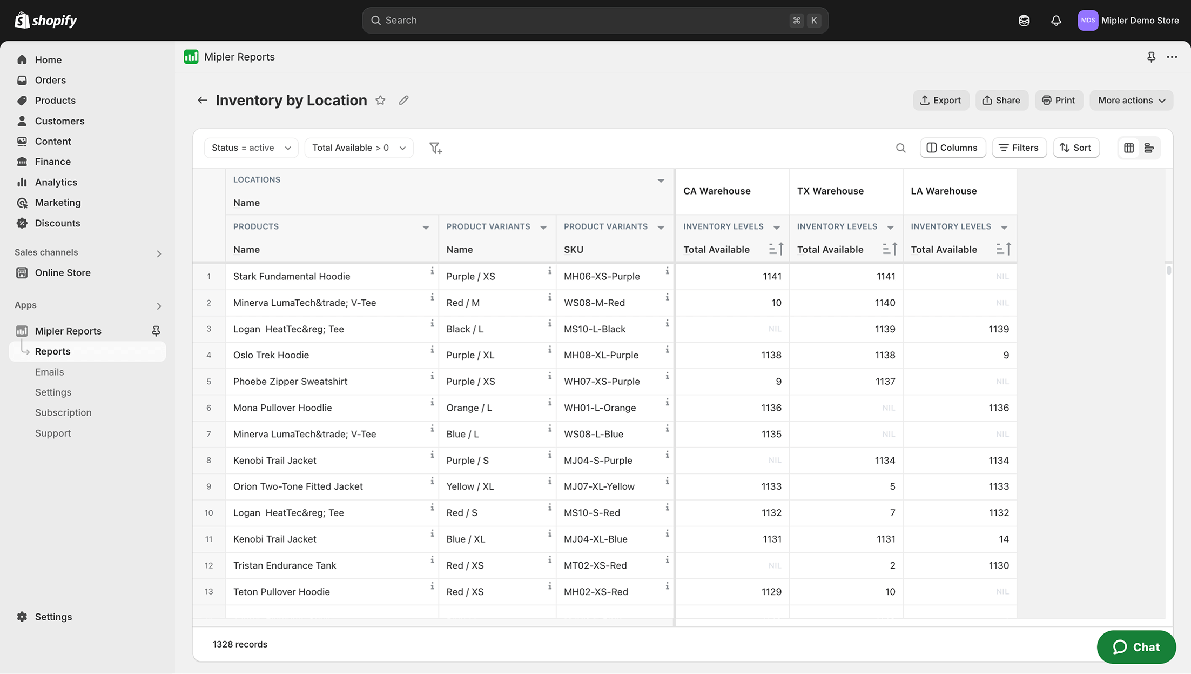Switch to the list layout view
The height and width of the screenshot is (674, 1191).
pos(1149,148)
